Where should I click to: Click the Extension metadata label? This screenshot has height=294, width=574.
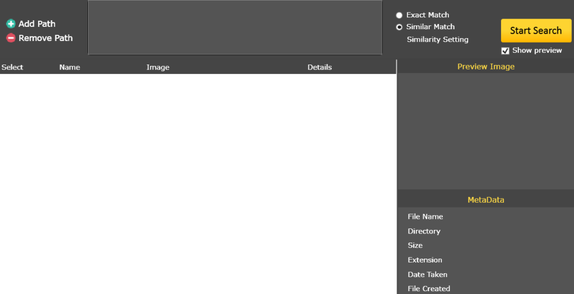click(425, 260)
